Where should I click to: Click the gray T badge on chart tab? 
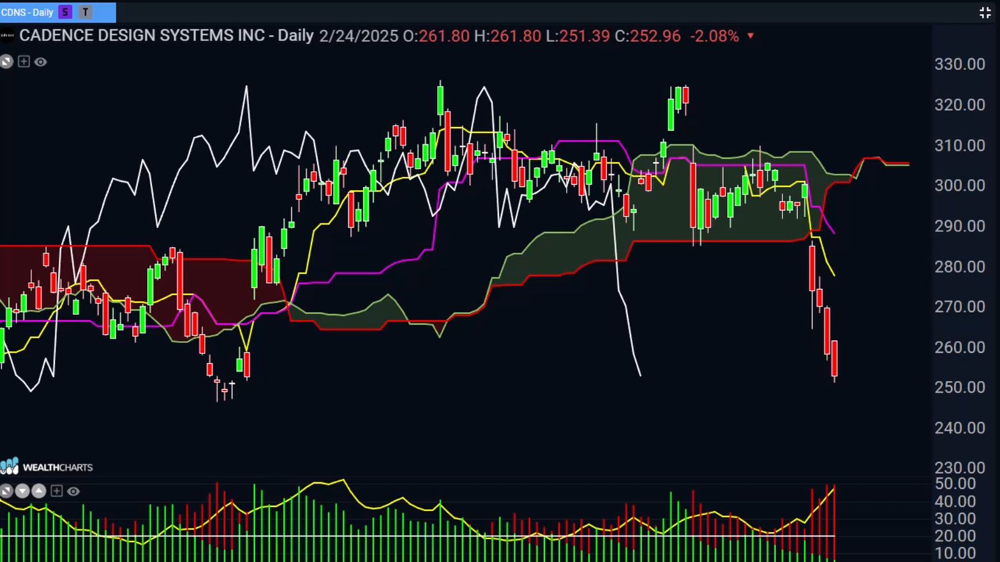(86, 12)
